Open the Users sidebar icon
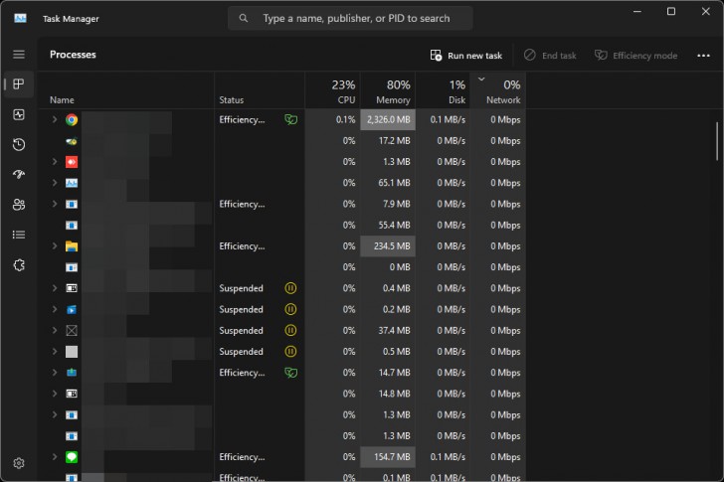Image resolution: width=724 pixels, height=482 pixels. (19, 205)
